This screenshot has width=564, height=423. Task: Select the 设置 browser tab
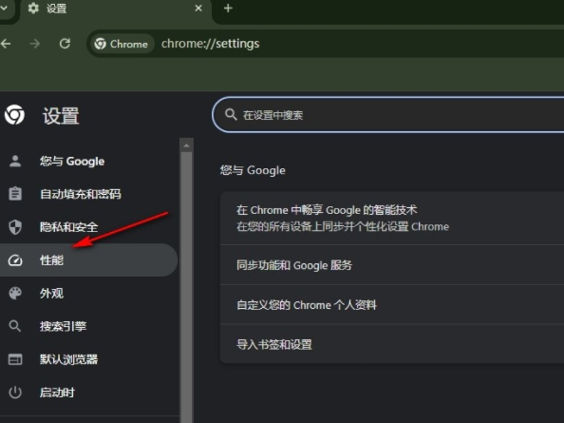coord(115,10)
